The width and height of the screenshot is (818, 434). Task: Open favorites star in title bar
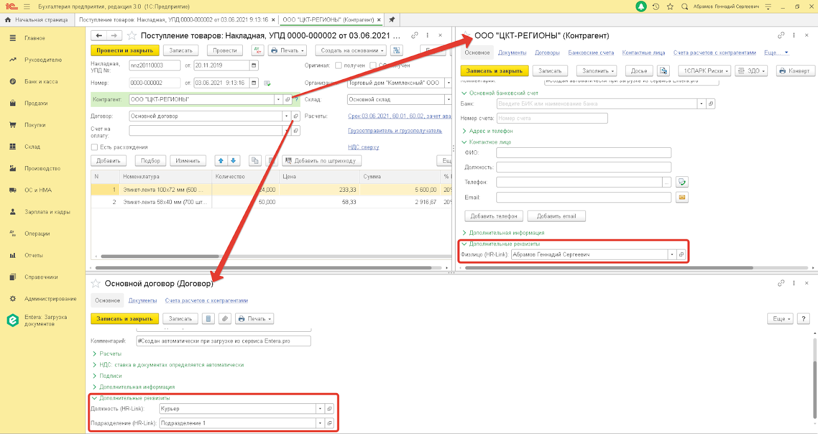(670, 7)
